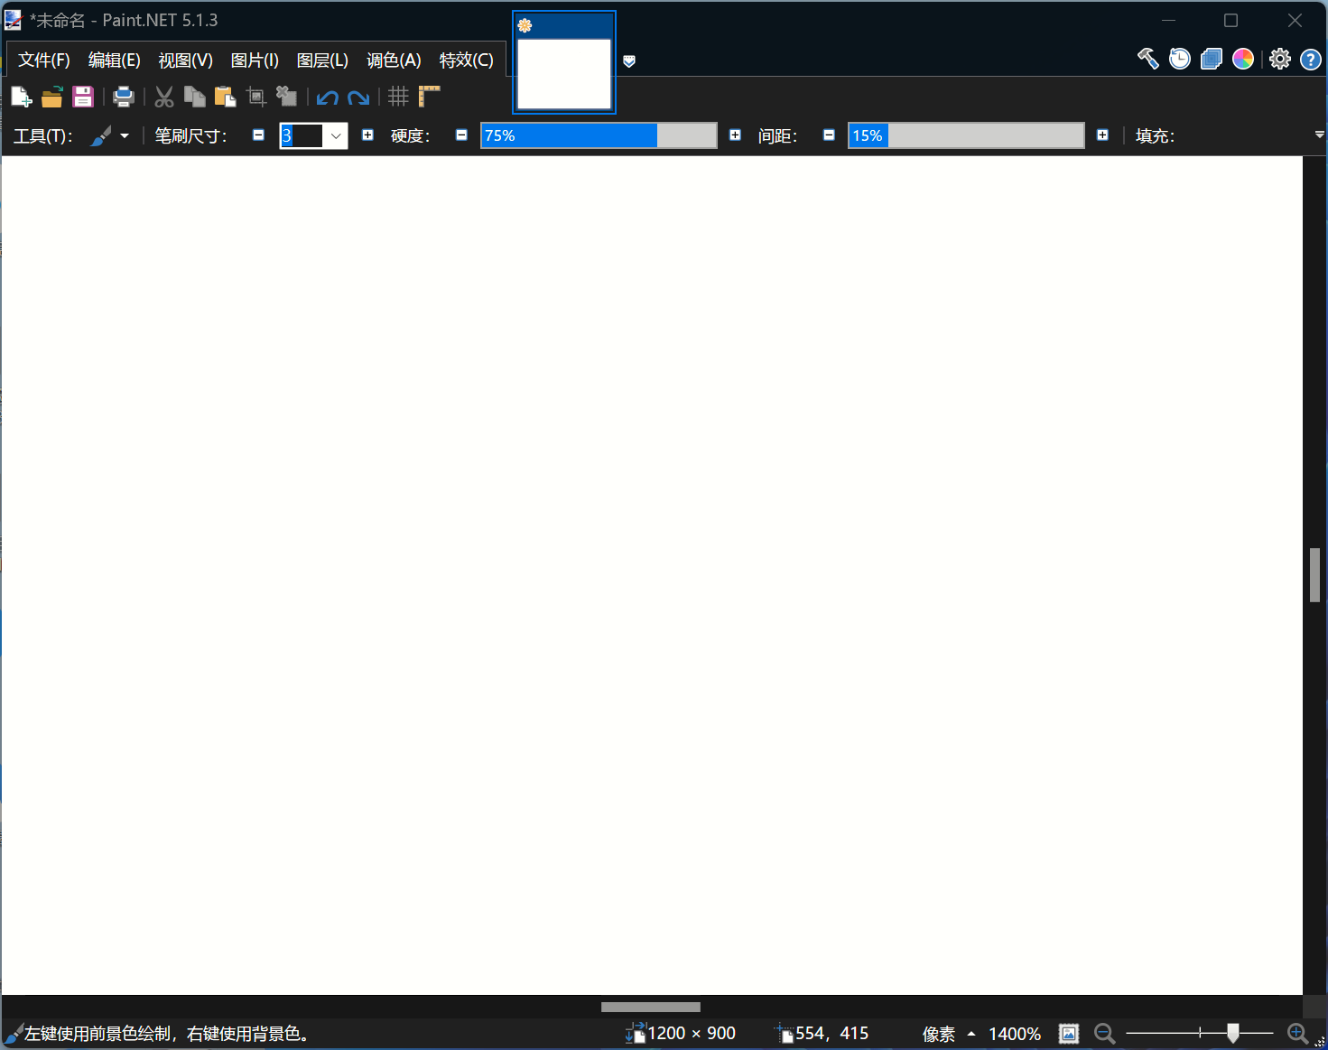Screen dimensions: 1328x1050
Task: Open the History panel clock icon
Action: (x=1179, y=58)
